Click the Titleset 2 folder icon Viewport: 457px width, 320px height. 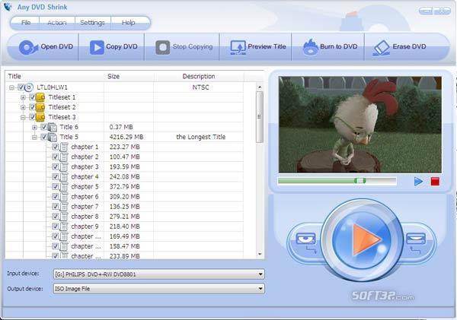(x=40, y=107)
